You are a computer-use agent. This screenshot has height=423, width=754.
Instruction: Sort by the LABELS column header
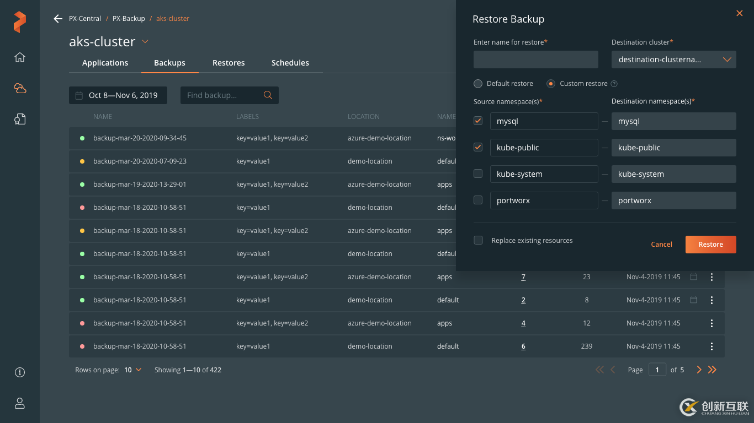point(247,117)
